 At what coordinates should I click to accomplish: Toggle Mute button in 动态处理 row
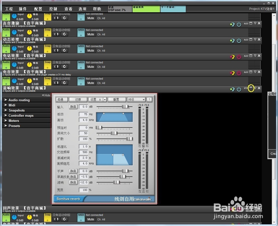(91, 51)
